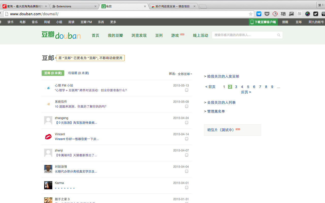Image resolution: width=325 pixels, height=203 pixels.
Task: Switch to the Extensions browser tab
Action: point(74,6)
